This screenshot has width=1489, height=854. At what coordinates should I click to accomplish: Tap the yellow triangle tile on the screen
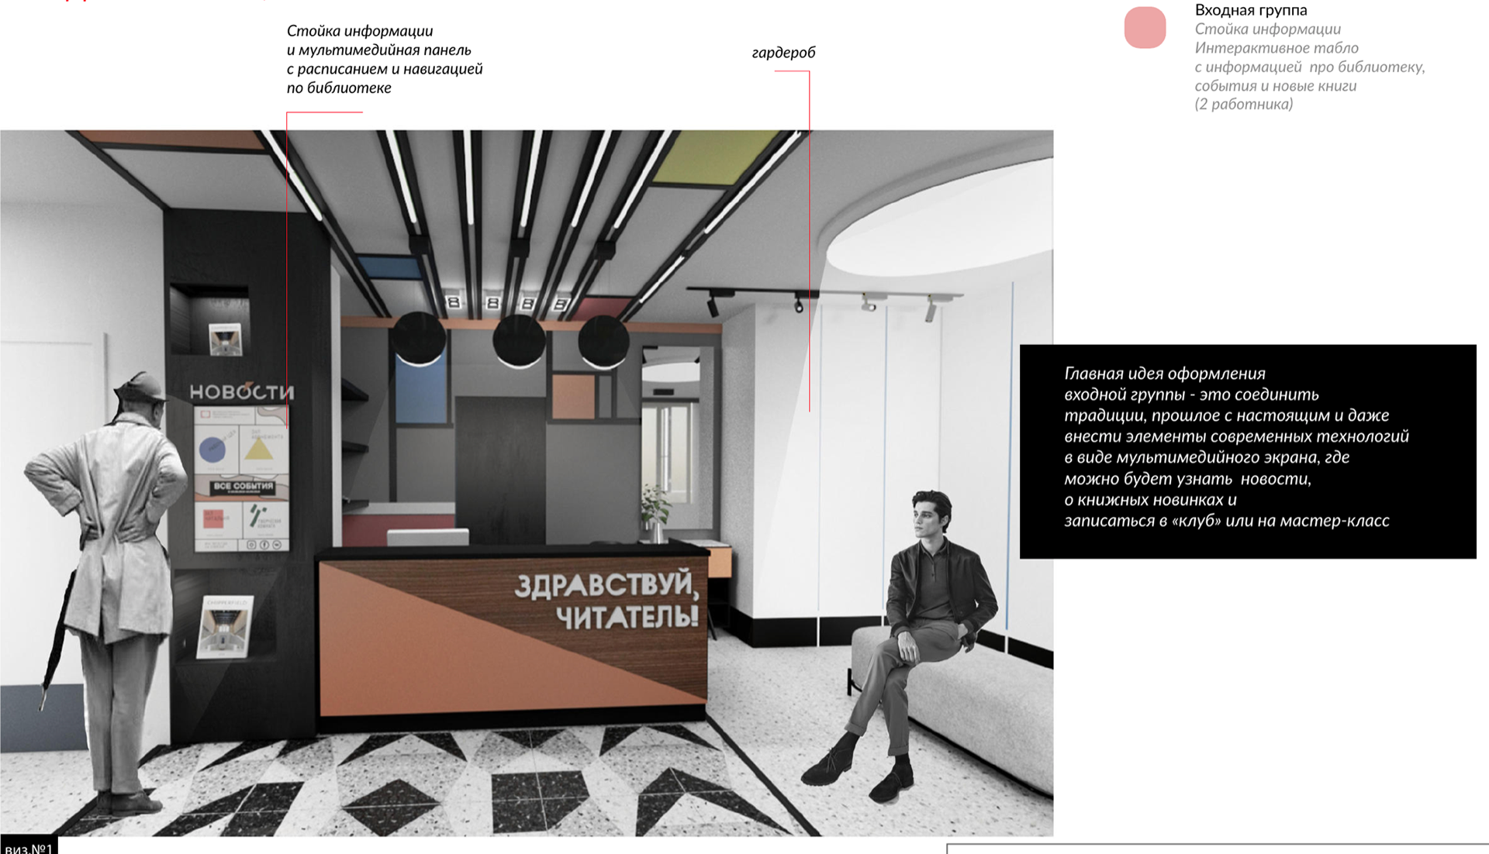click(259, 449)
